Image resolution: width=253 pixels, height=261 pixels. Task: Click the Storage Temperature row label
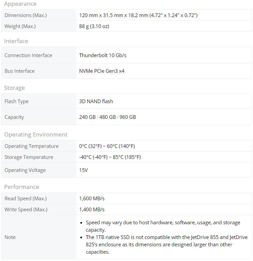[x=29, y=157]
